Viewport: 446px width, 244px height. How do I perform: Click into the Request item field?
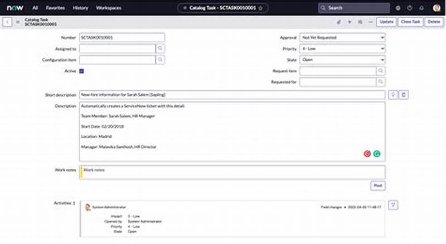pyautogui.click(x=338, y=71)
